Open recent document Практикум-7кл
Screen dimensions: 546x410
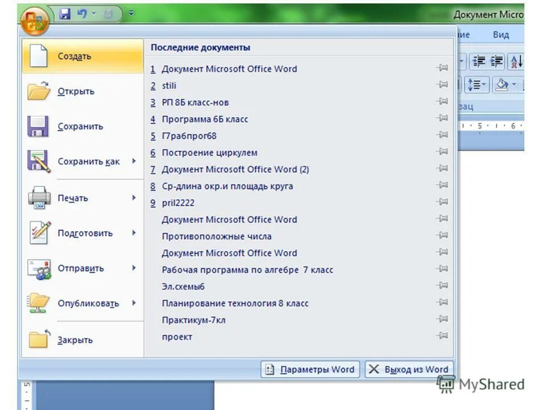(299, 319)
